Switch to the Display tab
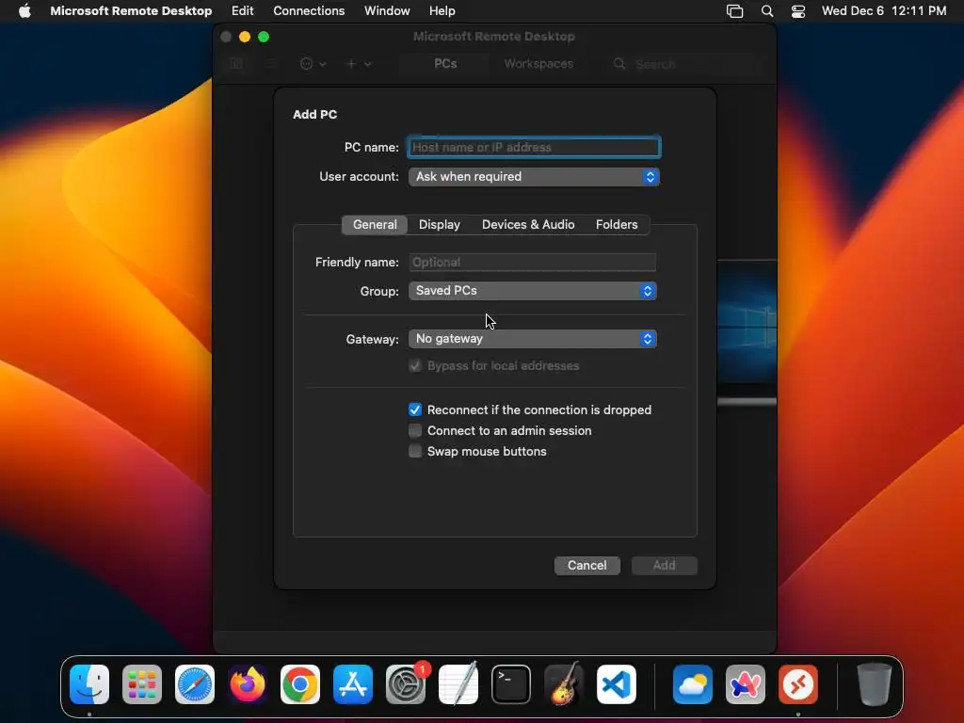 tap(439, 224)
